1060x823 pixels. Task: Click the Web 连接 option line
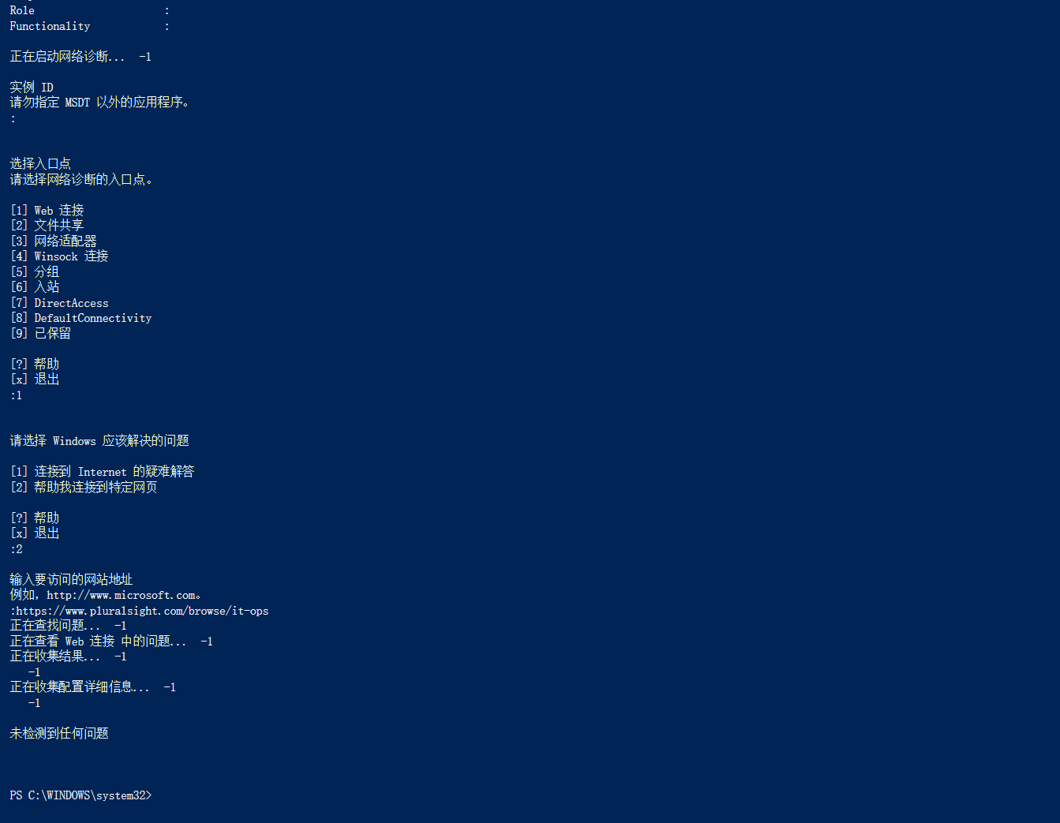point(47,210)
